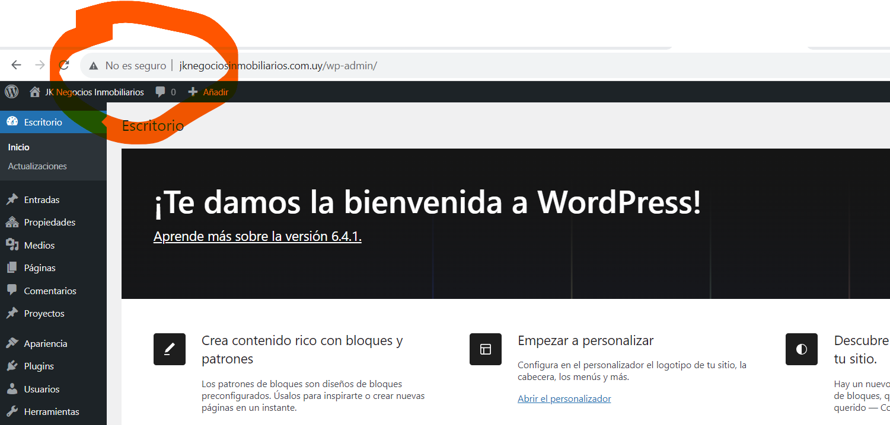Click the Escritorio dashboard gauge icon
890x425 pixels.
[12, 122]
